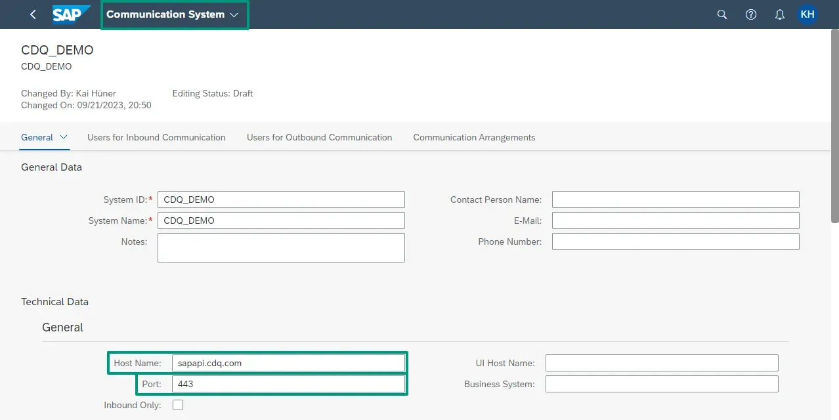
Task: Focus the E-Mail input field
Action: 676,220
